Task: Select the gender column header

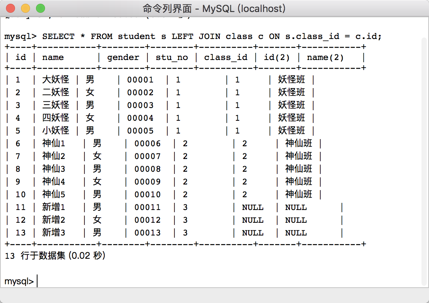Action: pyautogui.click(x=123, y=57)
